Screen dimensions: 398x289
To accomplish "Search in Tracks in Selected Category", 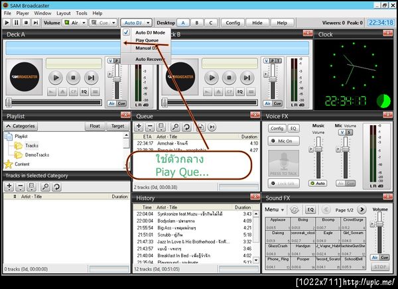I will (x=45, y=187).
